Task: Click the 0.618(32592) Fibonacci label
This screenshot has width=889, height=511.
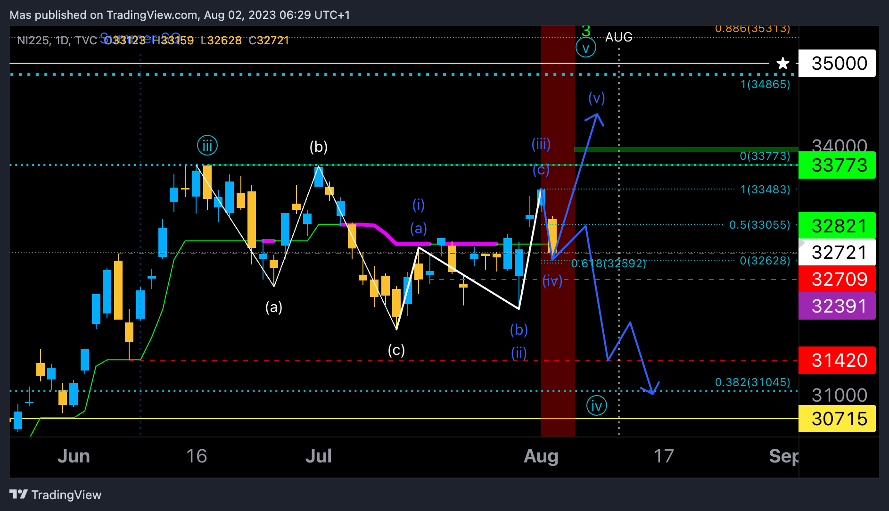Action: point(609,263)
